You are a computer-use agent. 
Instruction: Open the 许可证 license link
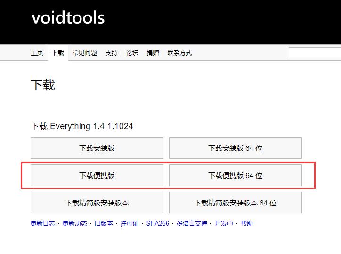(x=130, y=223)
